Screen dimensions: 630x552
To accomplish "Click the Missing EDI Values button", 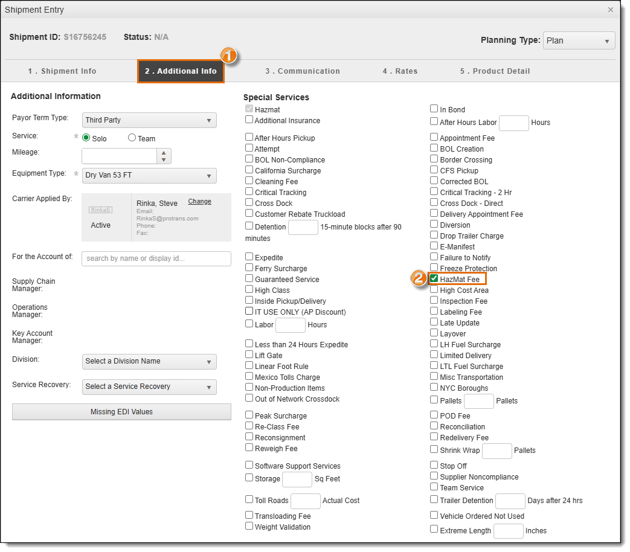I will click(x=121, y=412).
